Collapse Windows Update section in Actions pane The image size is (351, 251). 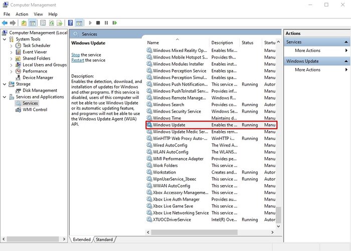tap(346, 61)
